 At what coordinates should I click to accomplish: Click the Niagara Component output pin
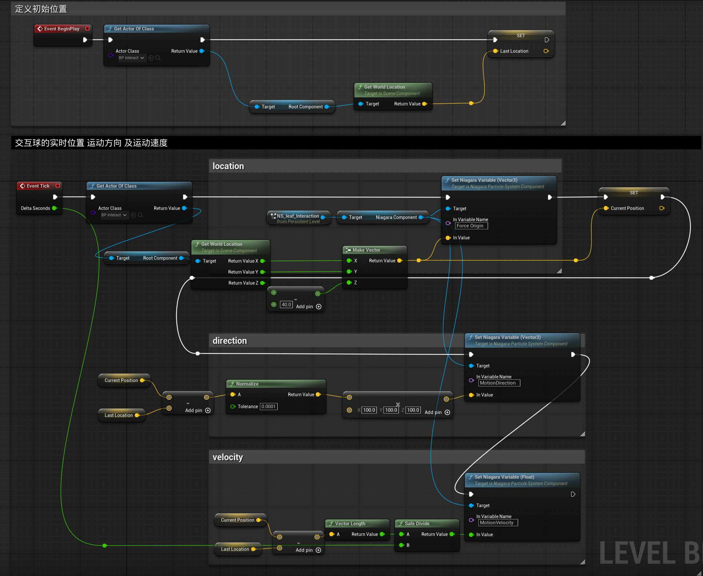(421, 217)
